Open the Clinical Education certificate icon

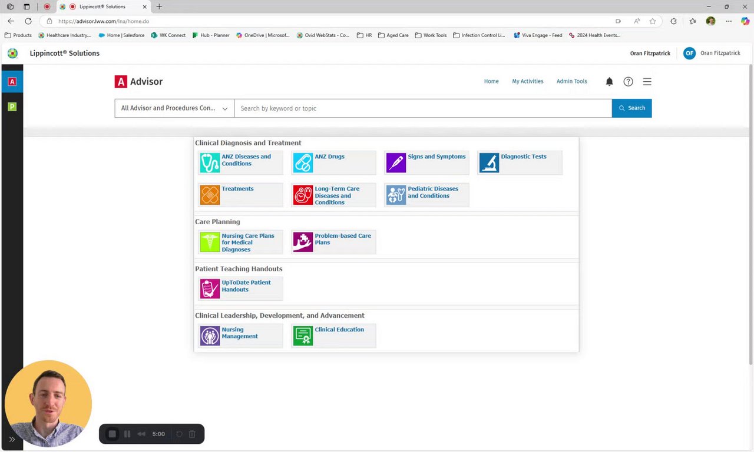pyautogui.click(x=303, y=335)
